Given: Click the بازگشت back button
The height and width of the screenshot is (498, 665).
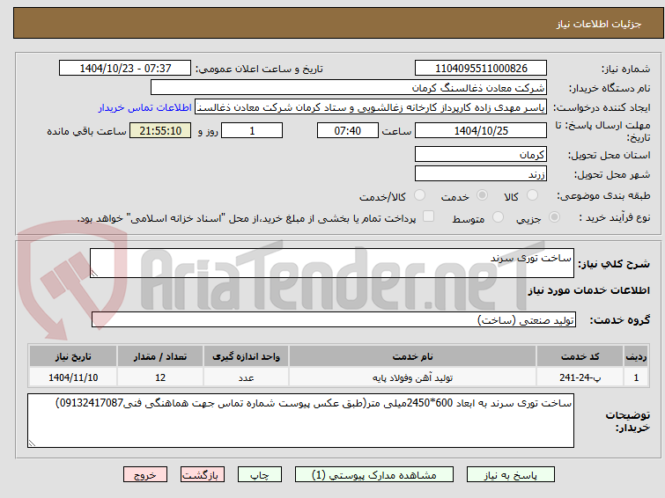Looking at the screenshot, I should (x=203, y=475).
